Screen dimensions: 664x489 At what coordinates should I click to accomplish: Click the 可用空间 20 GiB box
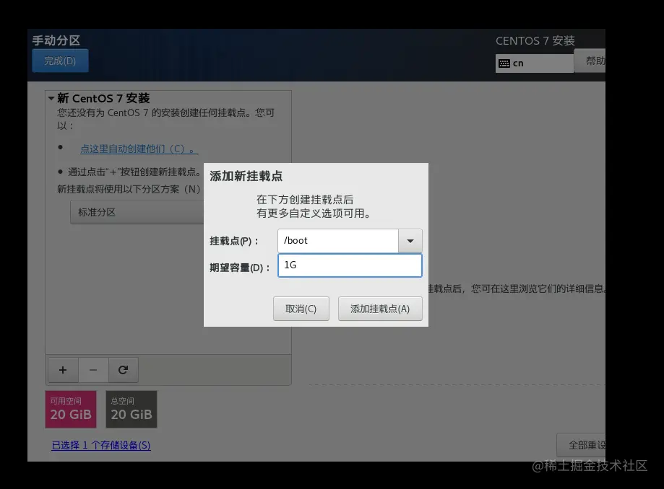click(71, 409)
